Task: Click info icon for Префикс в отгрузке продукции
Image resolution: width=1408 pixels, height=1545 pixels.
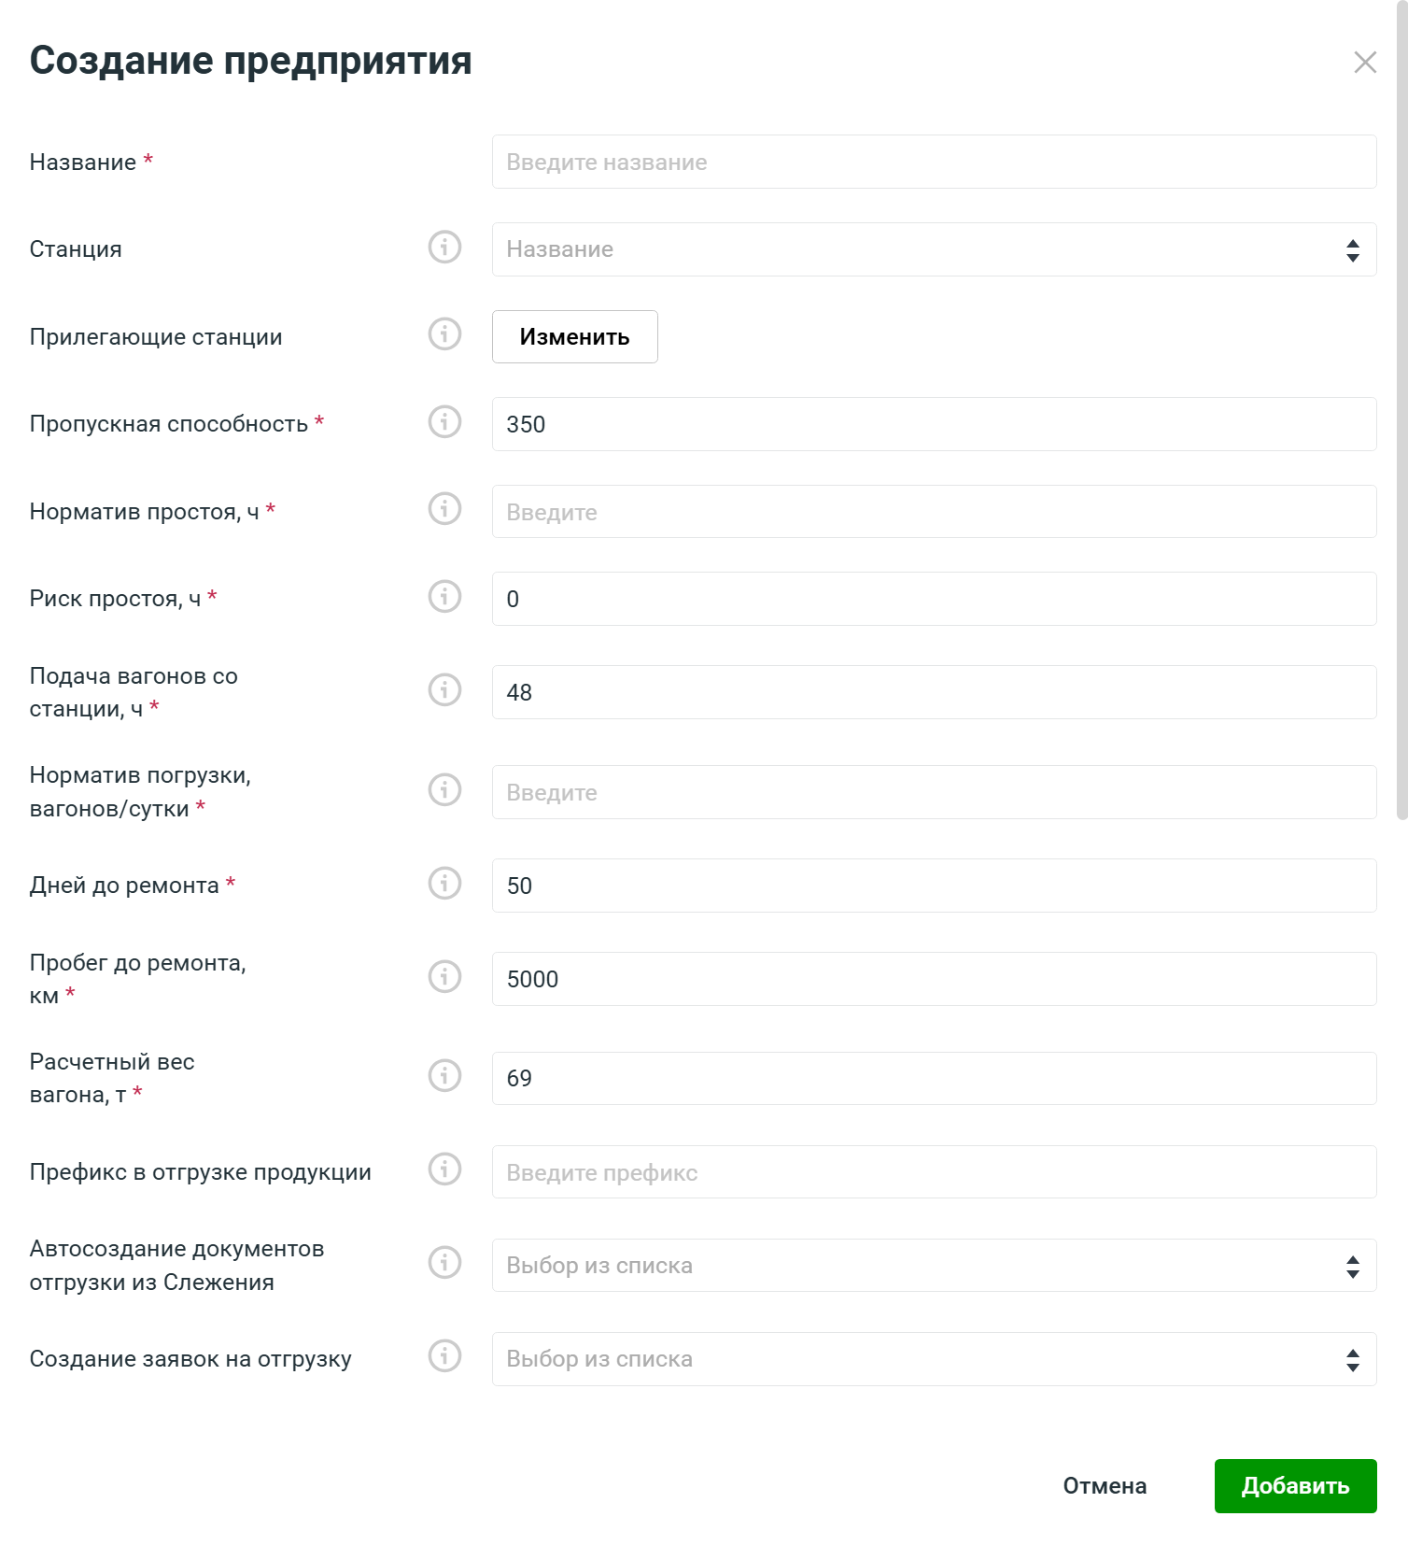Action: 444,1169
